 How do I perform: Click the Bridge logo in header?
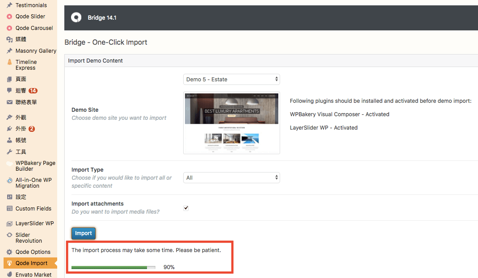(76, 17)
